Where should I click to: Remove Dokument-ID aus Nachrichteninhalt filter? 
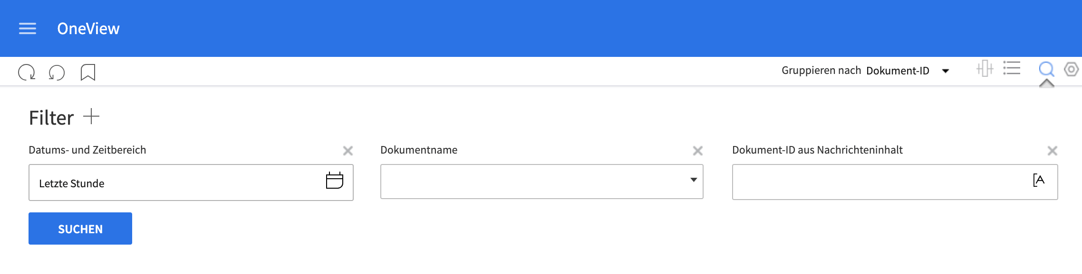(1052, 151)
